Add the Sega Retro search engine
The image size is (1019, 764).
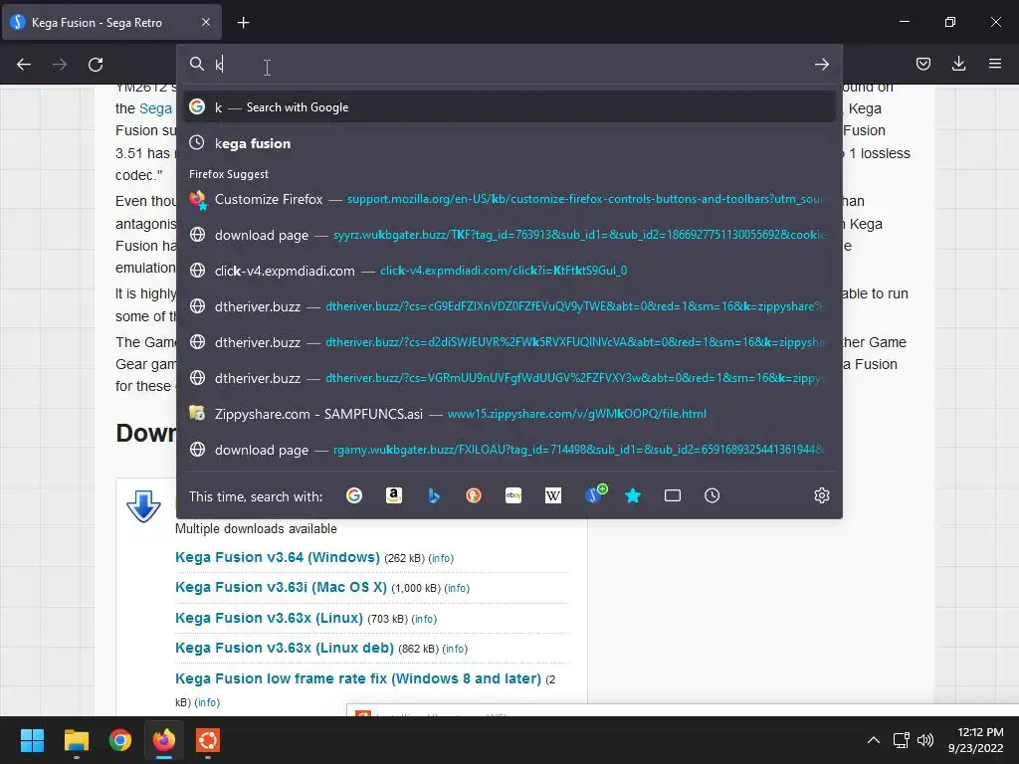coord(594,495)
